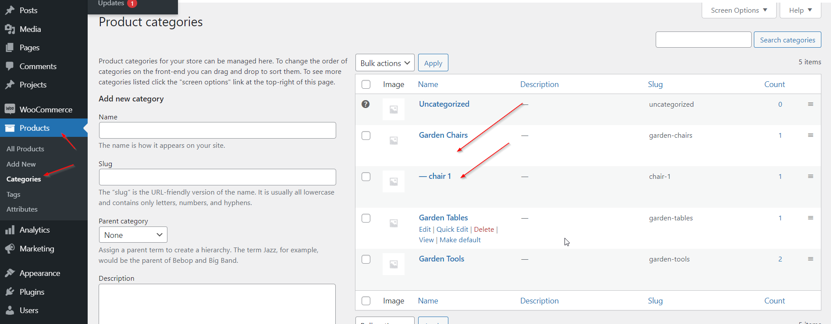Open the Bulk actions dropdown
This screenshot has height=324, width=831.
385,63
